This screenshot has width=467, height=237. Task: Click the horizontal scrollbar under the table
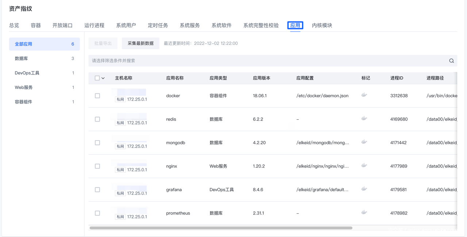click(221, 228)
